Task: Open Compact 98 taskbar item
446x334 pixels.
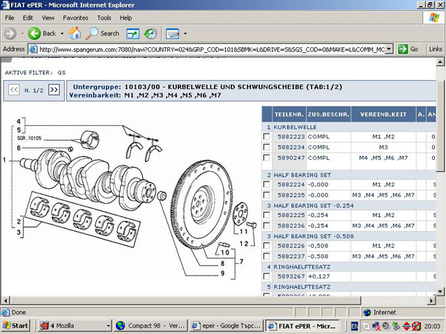Action: (147, 326)
